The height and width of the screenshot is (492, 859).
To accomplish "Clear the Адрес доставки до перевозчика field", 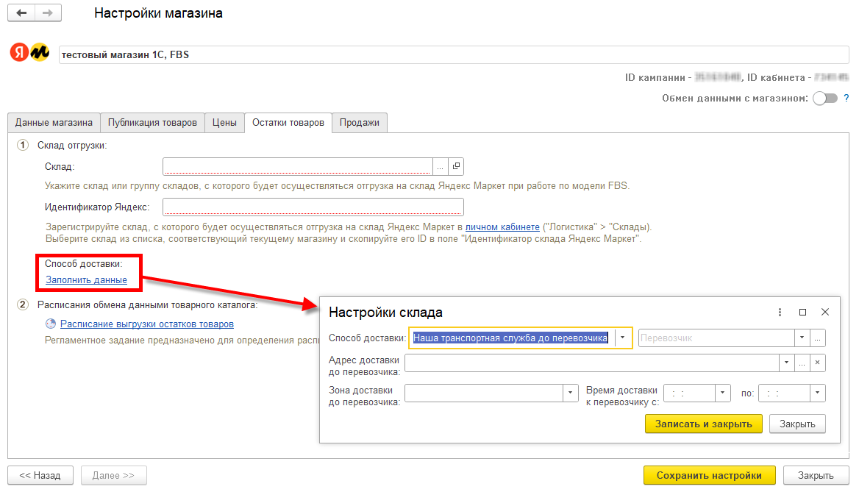I will 819,363.
